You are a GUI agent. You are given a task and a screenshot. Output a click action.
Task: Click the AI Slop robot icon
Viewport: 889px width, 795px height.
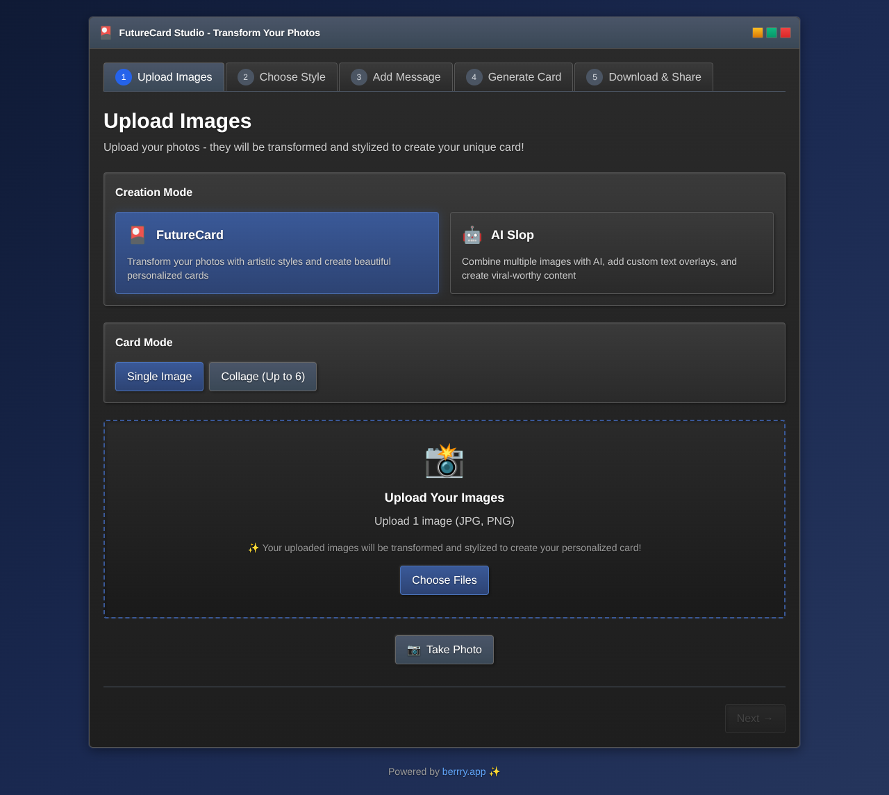click(472, 236)
